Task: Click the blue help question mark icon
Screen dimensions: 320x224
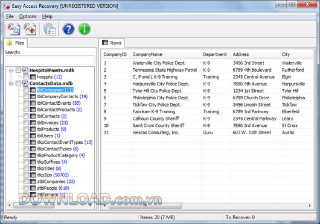Action: tap(68, 29)
